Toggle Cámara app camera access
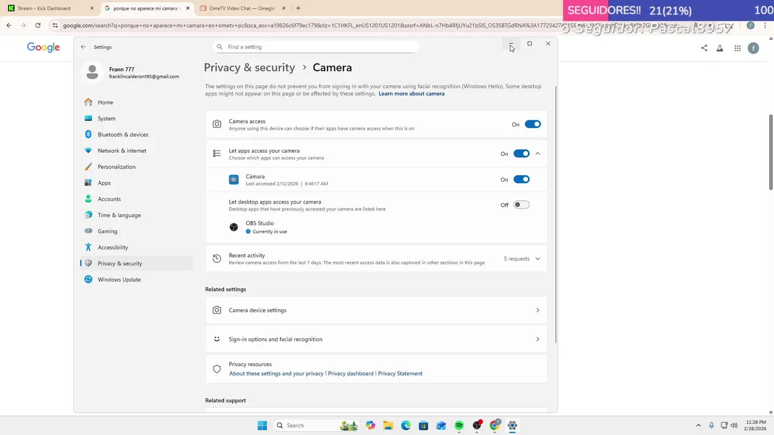The height and width of the screenshot is (435, 774). point(521,179)
